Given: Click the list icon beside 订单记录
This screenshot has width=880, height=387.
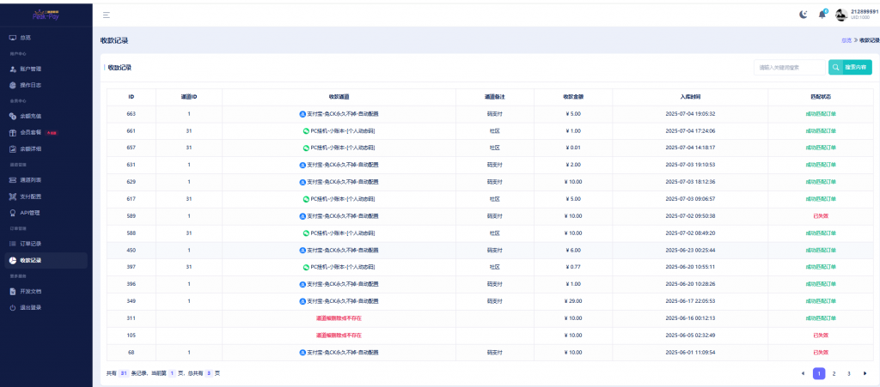Looking at the screenshot, I should tap(13, 244).
